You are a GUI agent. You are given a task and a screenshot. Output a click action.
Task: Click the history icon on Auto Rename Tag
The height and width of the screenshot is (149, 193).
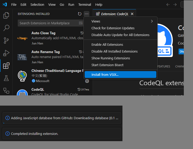coord(81,52)
